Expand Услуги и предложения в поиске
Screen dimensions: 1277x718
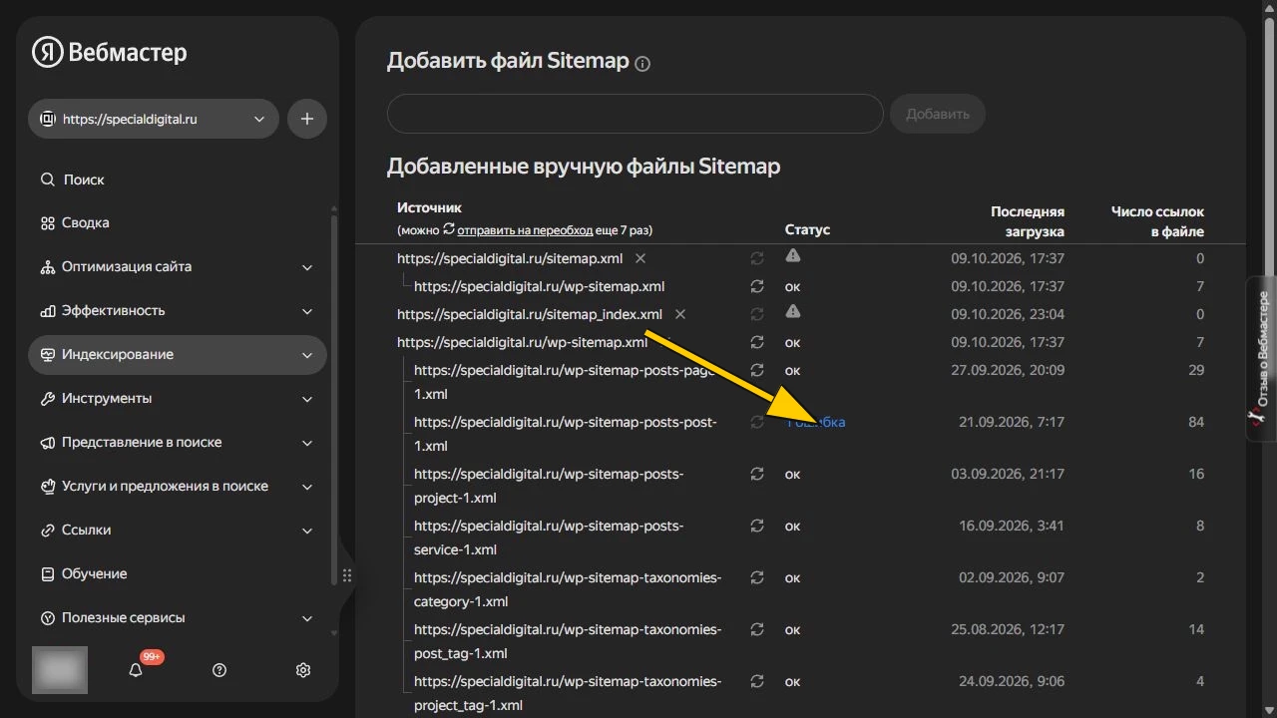pyautogui.click(x=178, y=486)
